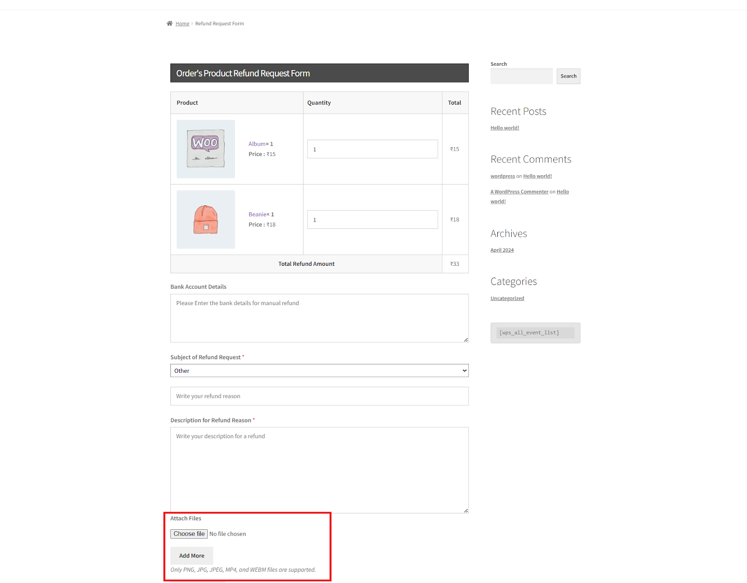Open the Uncategorized category
The height and width of the screenshot is (583, 747).
tap(507, 298)
